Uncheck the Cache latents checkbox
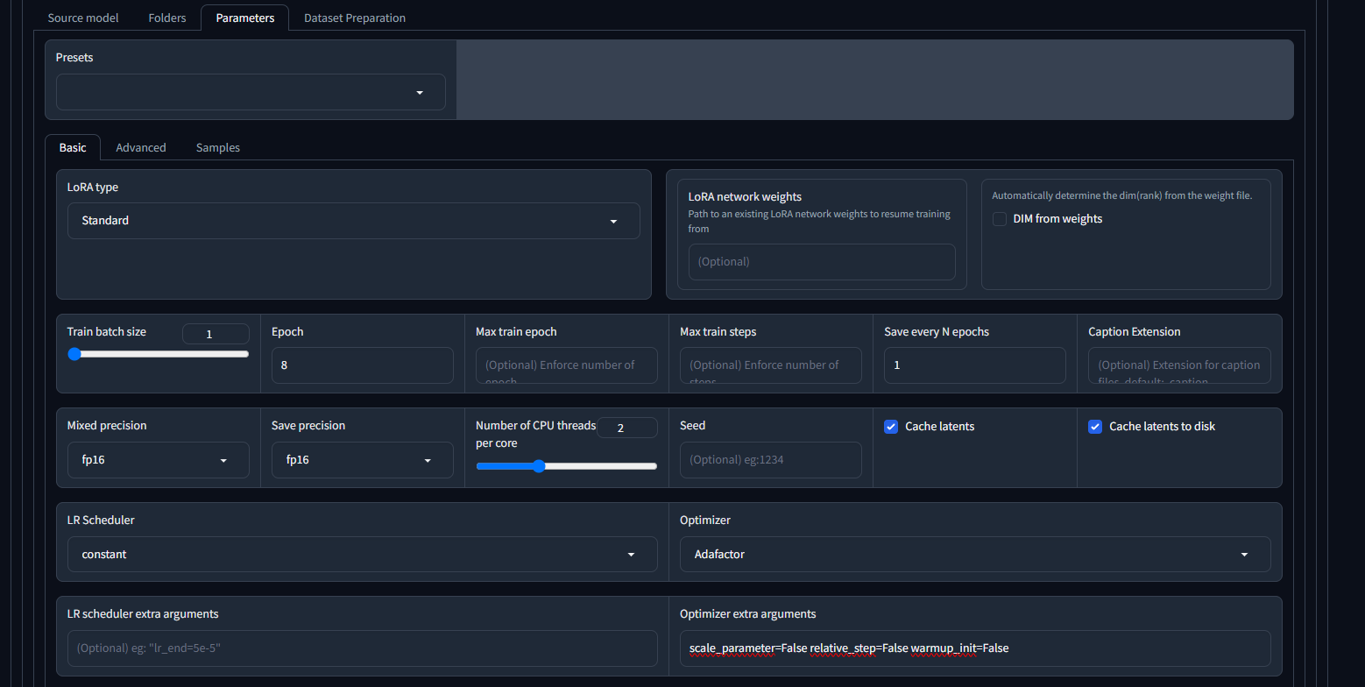This screenshot has height=687, width=1365. pyautogui.click(x=891, y=427)
